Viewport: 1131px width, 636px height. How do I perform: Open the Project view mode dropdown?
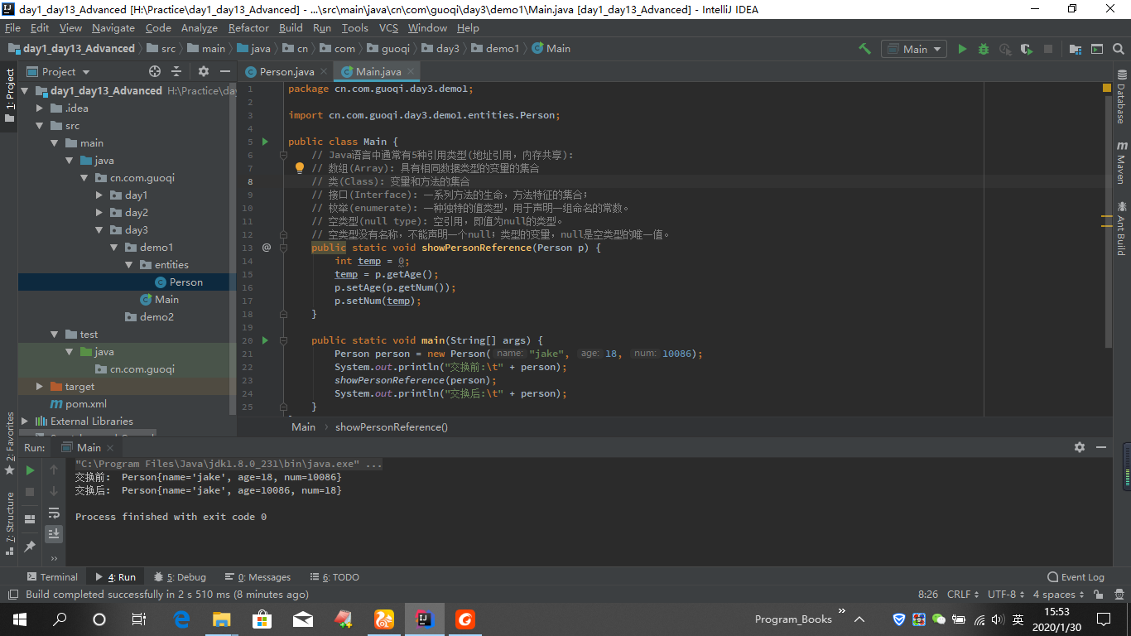coord(59,71)
